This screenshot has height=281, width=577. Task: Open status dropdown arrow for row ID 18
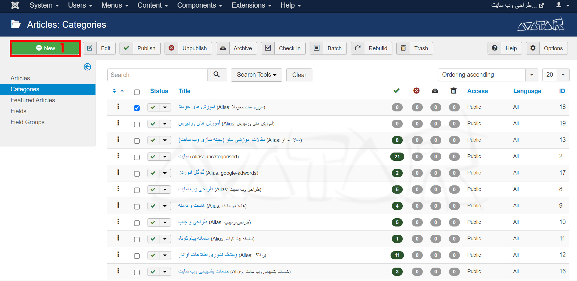coord(165,107)
